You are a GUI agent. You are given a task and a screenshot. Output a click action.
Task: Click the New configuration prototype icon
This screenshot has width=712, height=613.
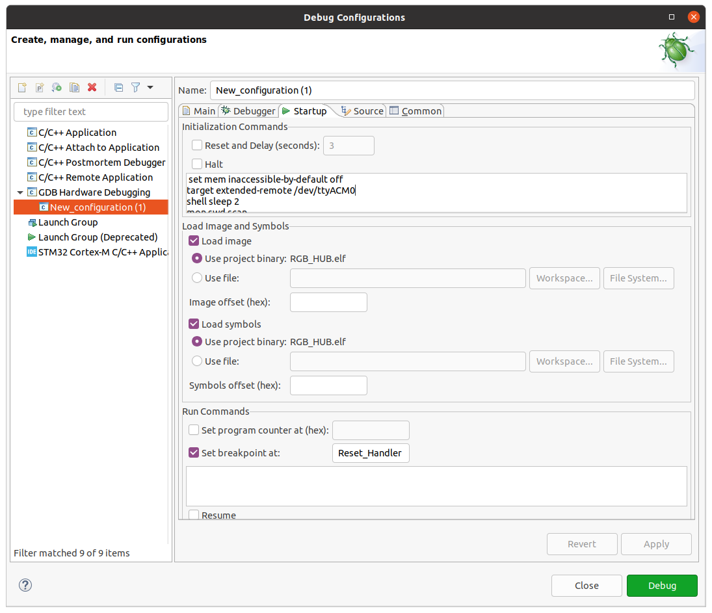(x=40, y=87)
